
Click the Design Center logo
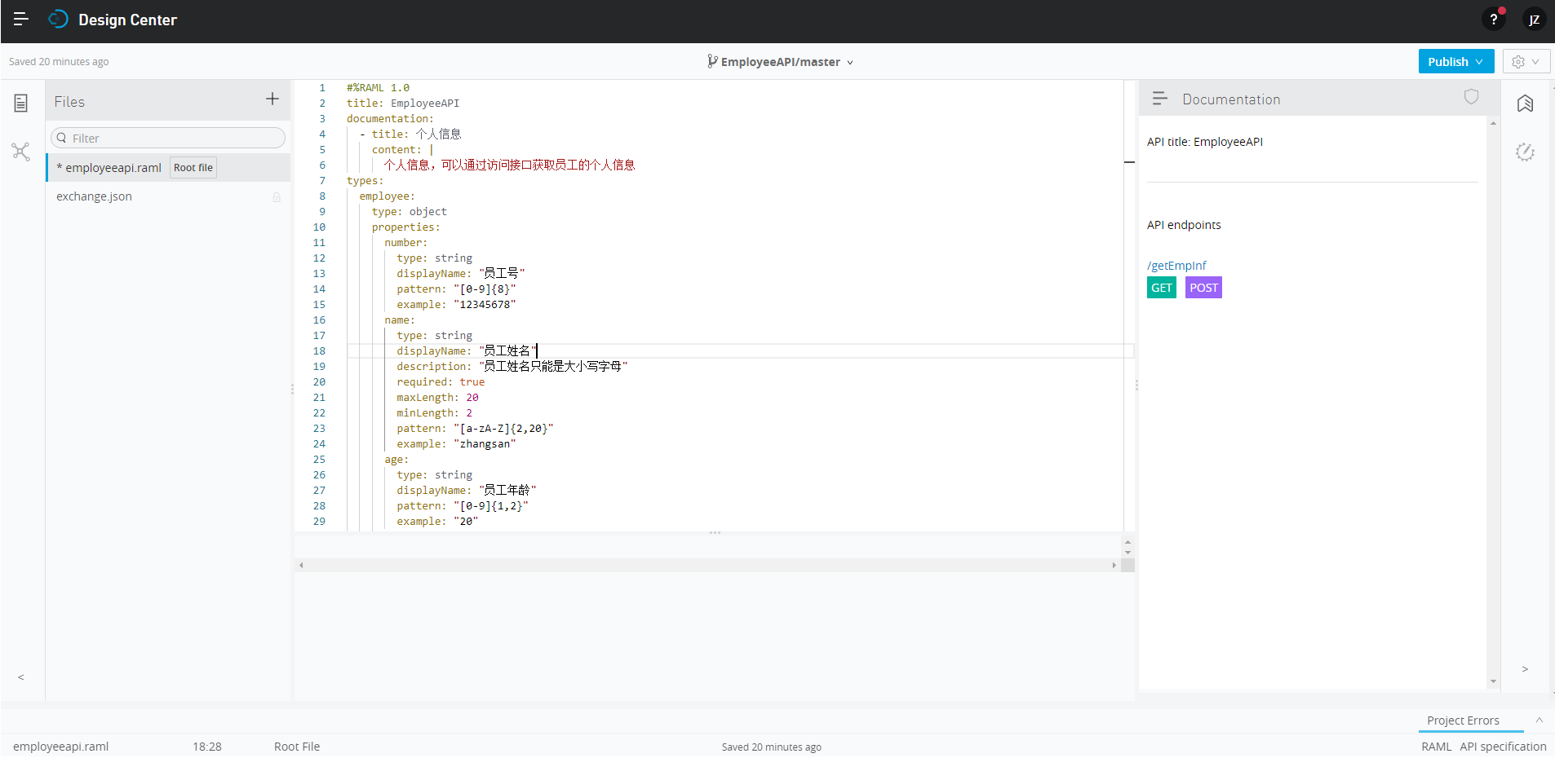[x=57, y=20]
